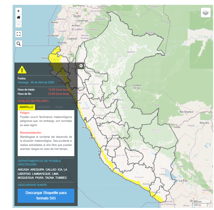Image resolution: width=214 pixels, height=210 pixels.
Task: Click the Quito city label on map
Action: coord(77,16)
